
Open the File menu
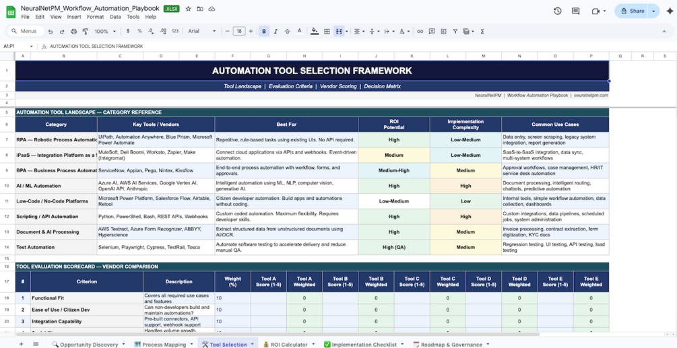(x=25, y=17)
